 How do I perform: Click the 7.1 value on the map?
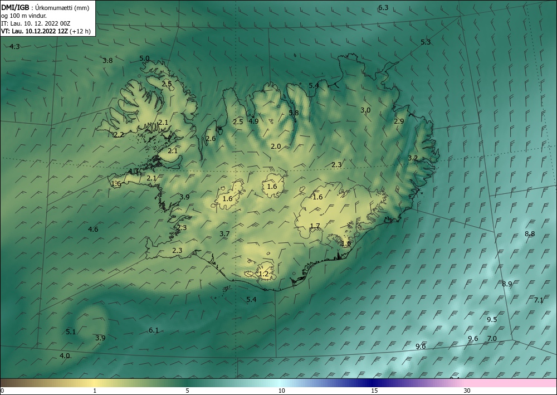point(539,300)
